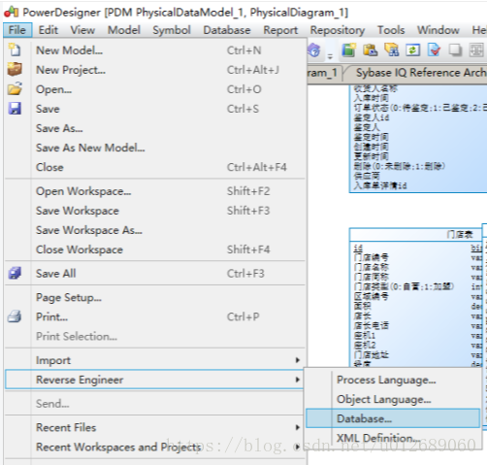The height and width of the screenshot is (465, 487).
Task: Choose Process Language... in submenu
Action: [x=393, y=380]
